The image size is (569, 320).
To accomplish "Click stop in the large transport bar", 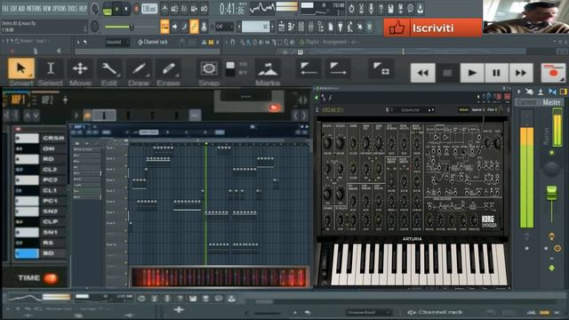I will click(447, 73).
